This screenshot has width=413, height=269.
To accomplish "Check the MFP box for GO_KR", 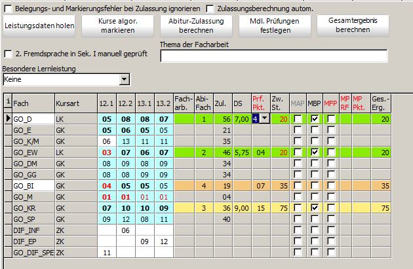I will [x=331, y=208].
